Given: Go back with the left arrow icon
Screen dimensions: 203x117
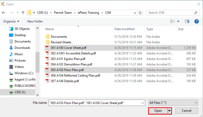Looking at the screenshot, I should [x=3, y=13].
